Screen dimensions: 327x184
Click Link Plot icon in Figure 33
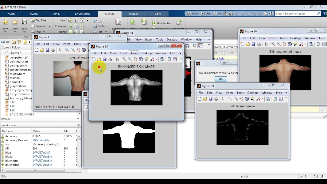pos(162,59)
